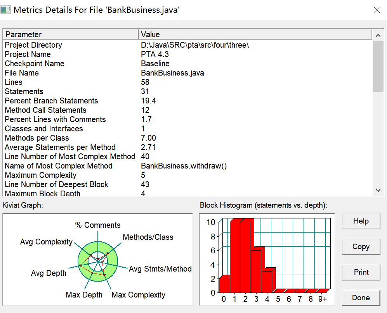Click the value 19.4
This screenshot has width=387, height=313.
click(x=148, y=101)
